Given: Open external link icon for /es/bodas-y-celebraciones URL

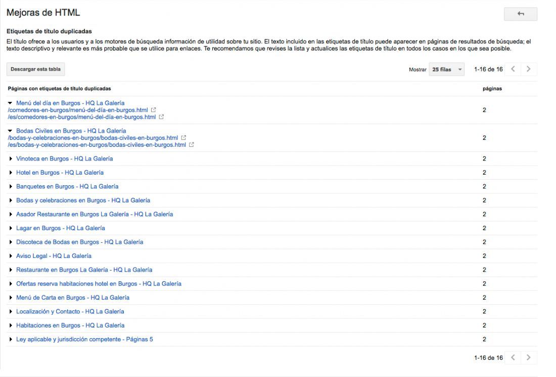Looking at the screenshot, I should [192, 145].
